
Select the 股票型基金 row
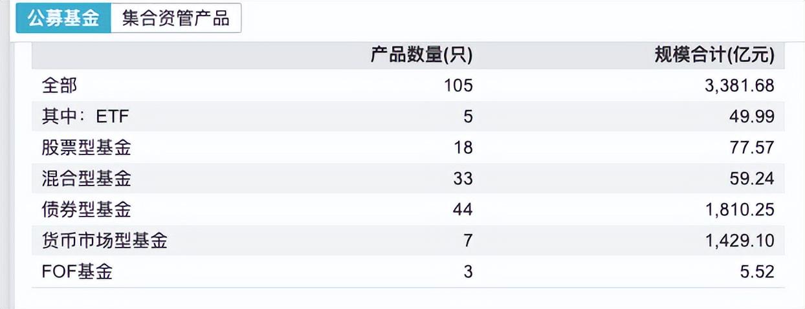point(408,147)
